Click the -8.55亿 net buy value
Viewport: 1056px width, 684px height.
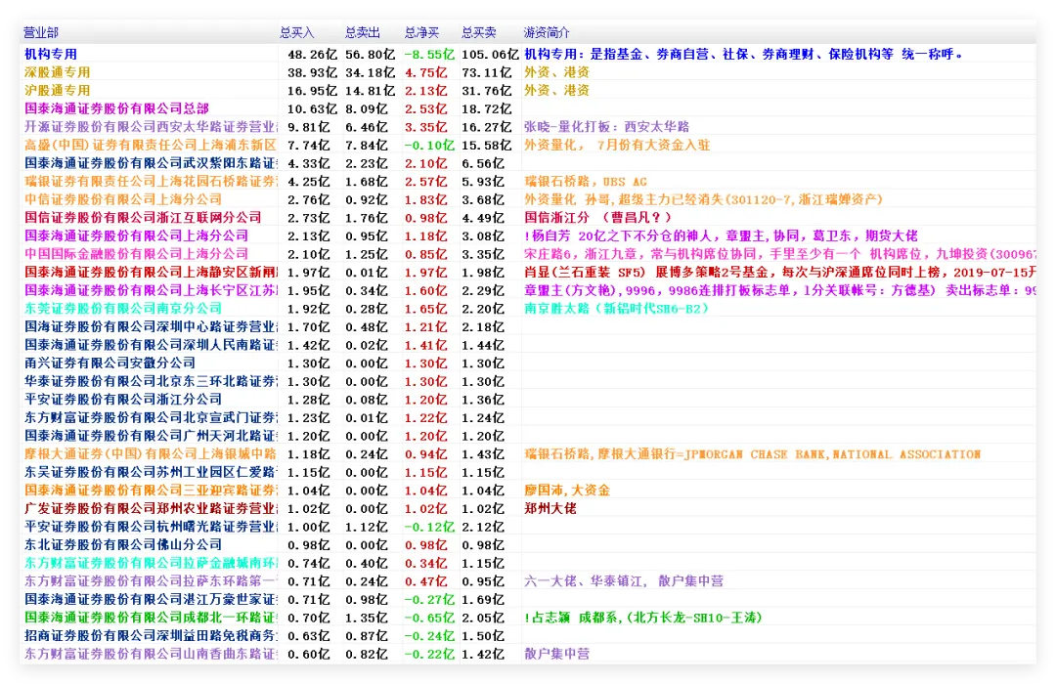pyautogui.click(x=429, y=54)
